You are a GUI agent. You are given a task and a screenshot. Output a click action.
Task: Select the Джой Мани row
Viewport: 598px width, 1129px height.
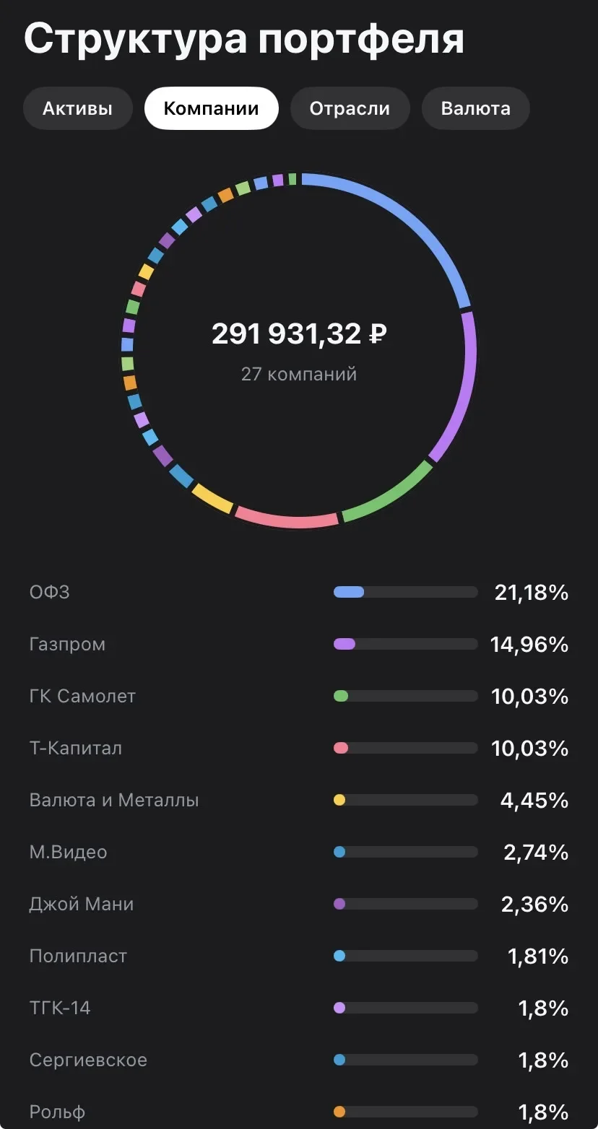click(x=299, y=904)
